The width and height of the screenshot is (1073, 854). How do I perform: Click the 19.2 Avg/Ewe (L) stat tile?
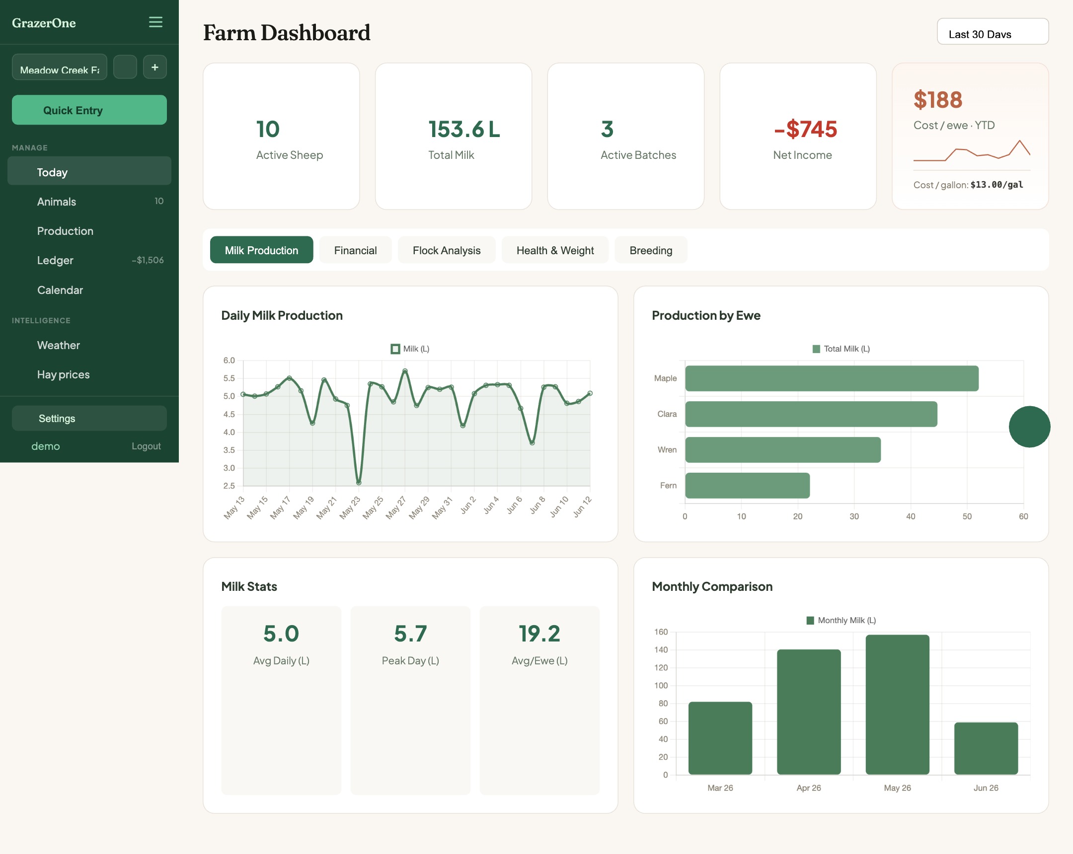(x=539, y=700)
